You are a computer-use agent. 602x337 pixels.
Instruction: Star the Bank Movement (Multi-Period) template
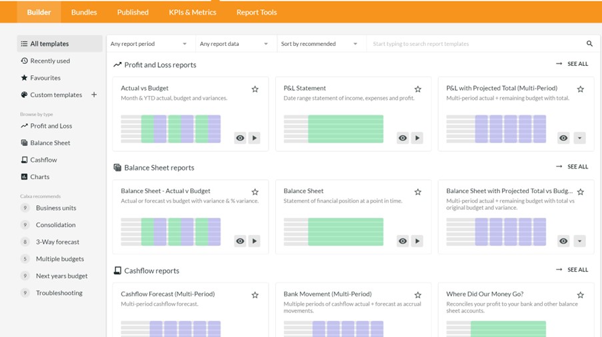[418, 295]
